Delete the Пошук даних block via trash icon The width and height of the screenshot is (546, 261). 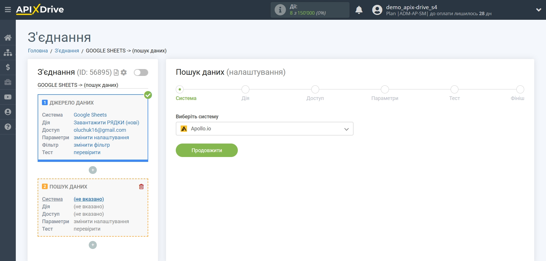[141, 186]
